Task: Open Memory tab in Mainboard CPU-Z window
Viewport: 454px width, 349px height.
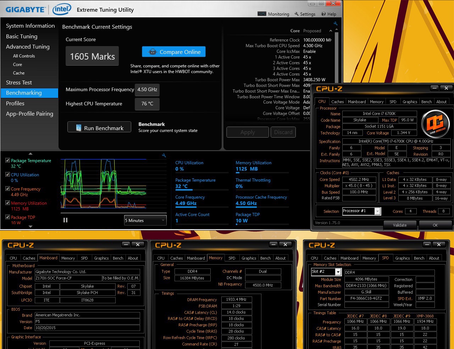Action: pyautogui.click(x=68, y=258)
